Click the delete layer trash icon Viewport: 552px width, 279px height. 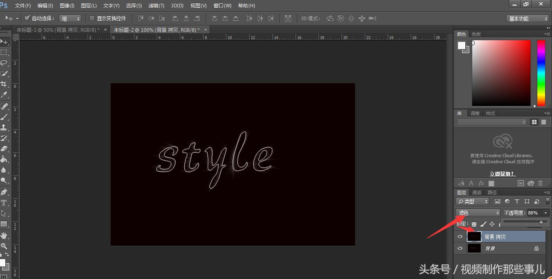(541, 184)
